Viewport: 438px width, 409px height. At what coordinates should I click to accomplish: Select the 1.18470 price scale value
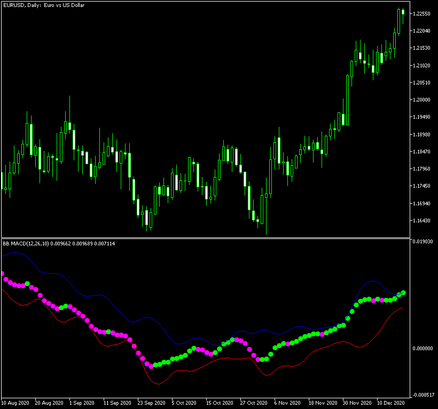coord(423,152)
